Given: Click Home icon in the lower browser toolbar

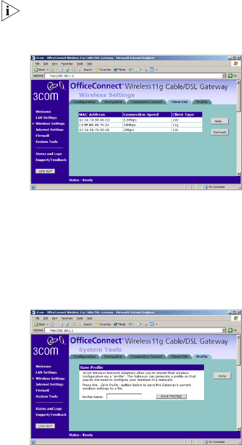Looking at the screenshot, I should [x=73, y=324].
